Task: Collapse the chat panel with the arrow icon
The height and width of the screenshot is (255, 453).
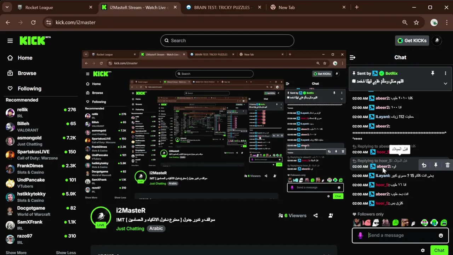Action: click(352, 57)
